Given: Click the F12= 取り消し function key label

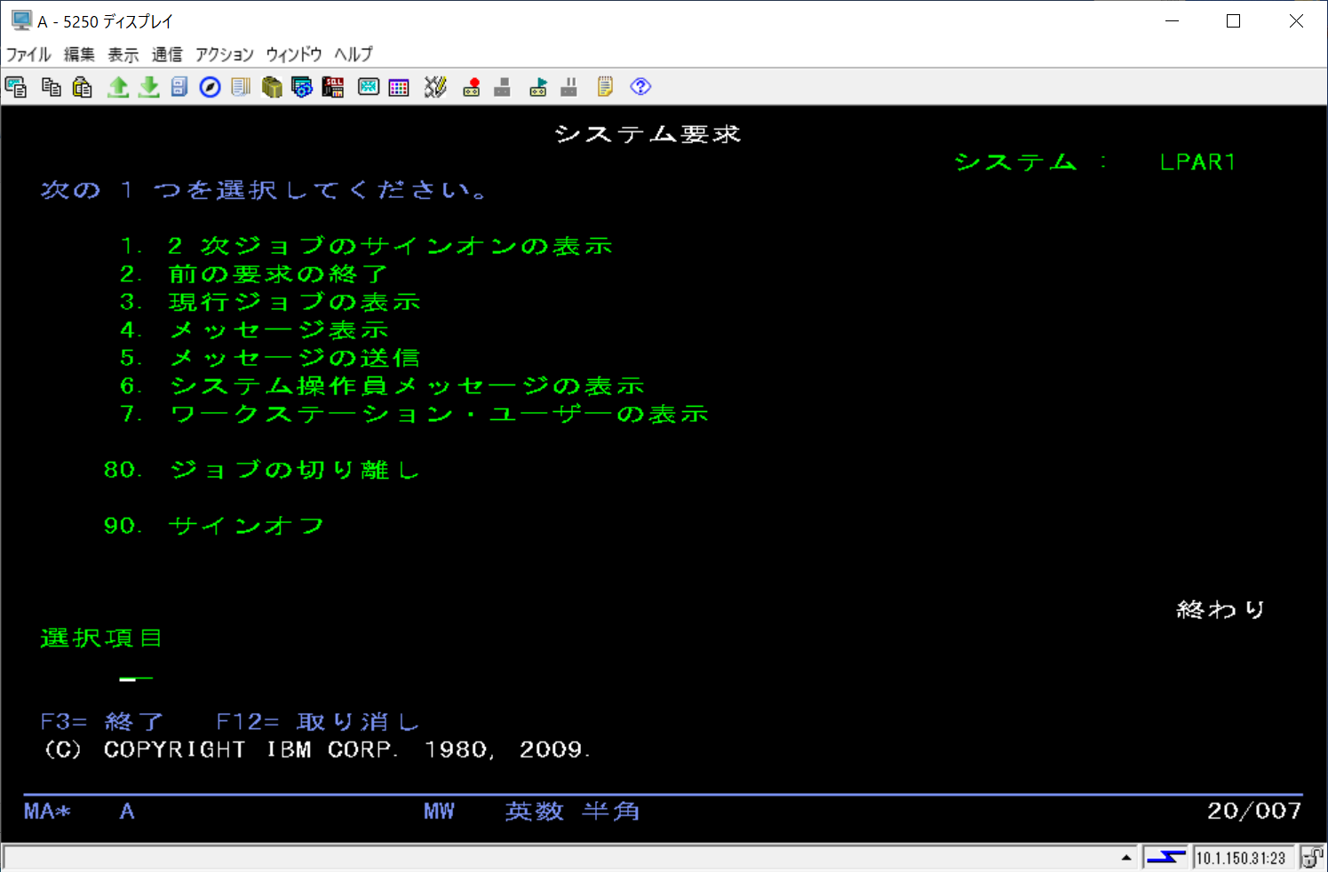Looking at the screenshot, I should 318,722.
